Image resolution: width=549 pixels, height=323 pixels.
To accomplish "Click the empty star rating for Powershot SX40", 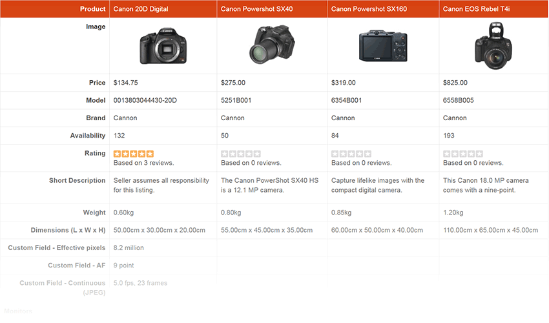I will [x=241, y=154].
